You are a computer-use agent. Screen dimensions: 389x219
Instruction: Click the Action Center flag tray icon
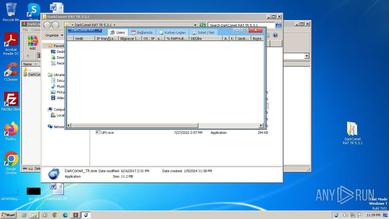pyautogui.click(x=360, y=215)
